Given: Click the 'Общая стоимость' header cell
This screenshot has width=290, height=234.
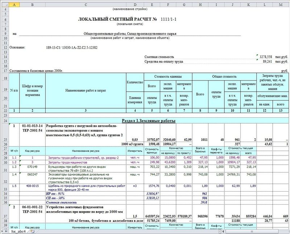Looking at the screenshot, I should coord(224,77).
